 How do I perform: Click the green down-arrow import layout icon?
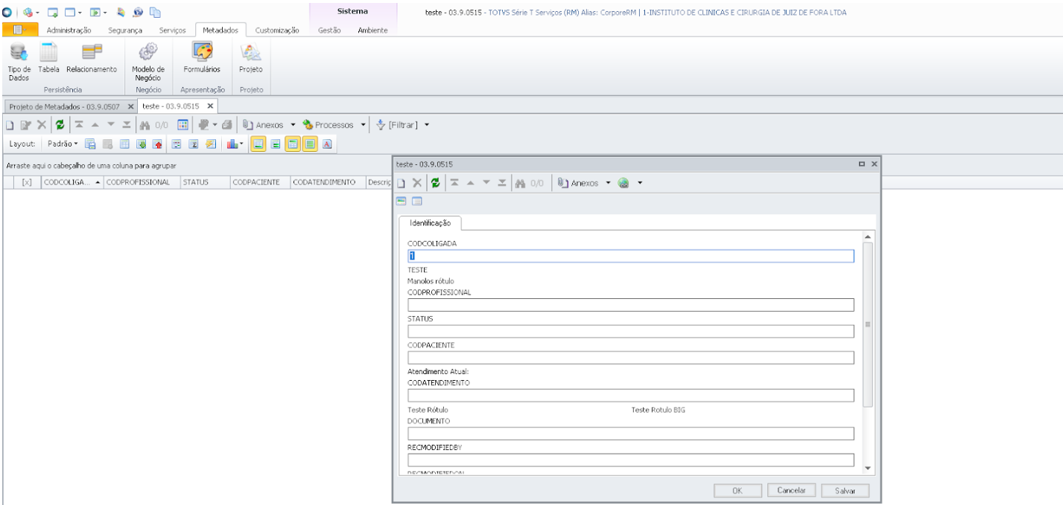(142, 143)
